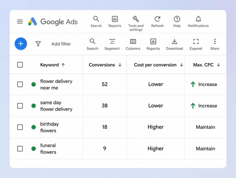The width and height of the screenshot is (236, 178).
Task: Open the funeral flowers keyword
Action: [48, 148]
